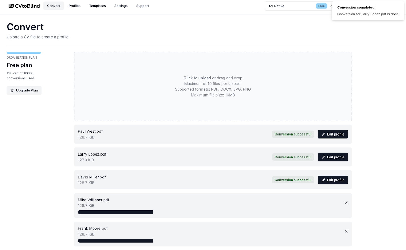Click the Conversion completed notification
Screen dimensions: 406x250
pos(368,11)
